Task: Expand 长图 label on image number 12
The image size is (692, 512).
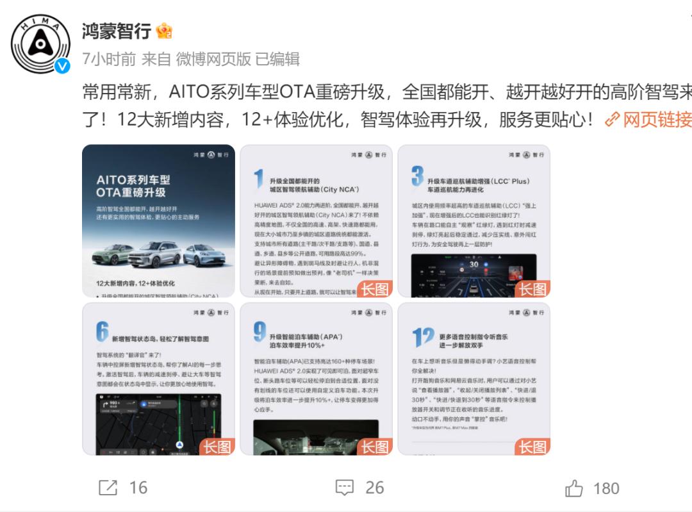Action: pyautogui.click(x=532, y=447)
